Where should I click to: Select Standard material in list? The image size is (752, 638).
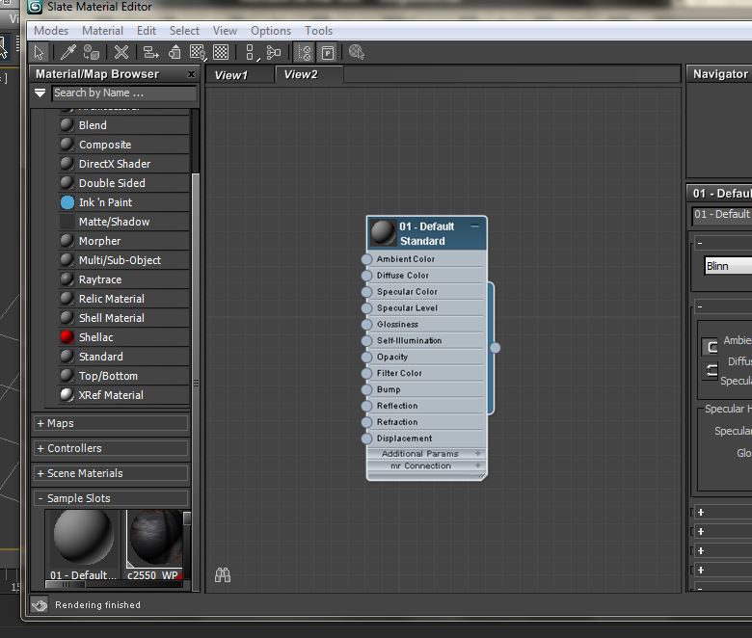click(x=123, y=357)
